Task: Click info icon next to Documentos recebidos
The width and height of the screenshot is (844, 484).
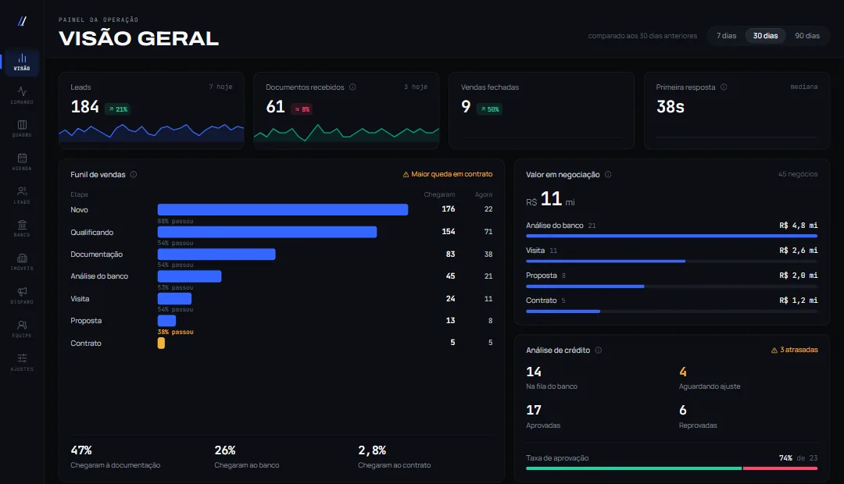Action: 352,87
